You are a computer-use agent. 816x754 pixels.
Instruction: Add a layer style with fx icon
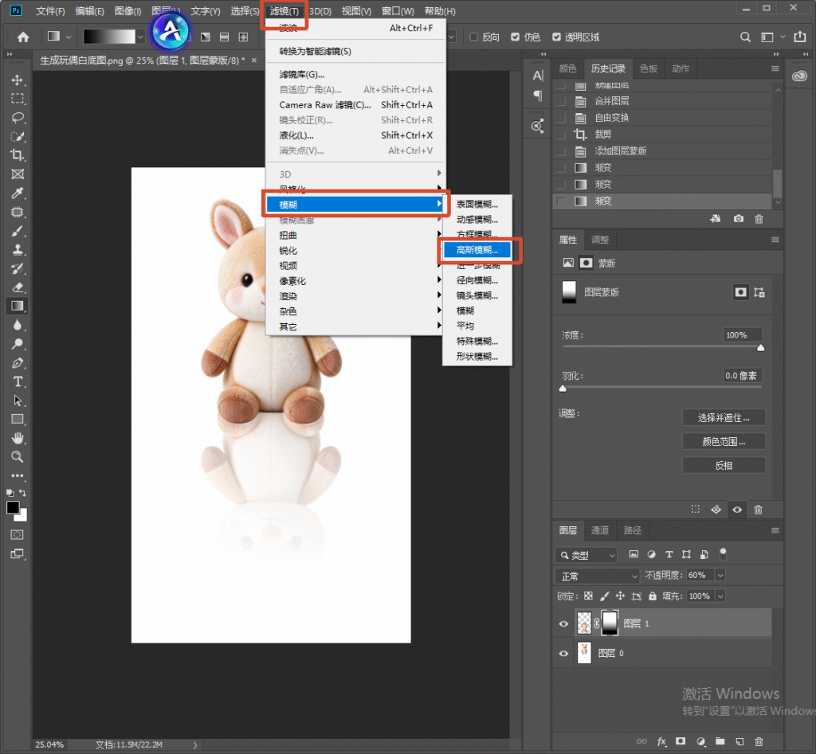661,741
